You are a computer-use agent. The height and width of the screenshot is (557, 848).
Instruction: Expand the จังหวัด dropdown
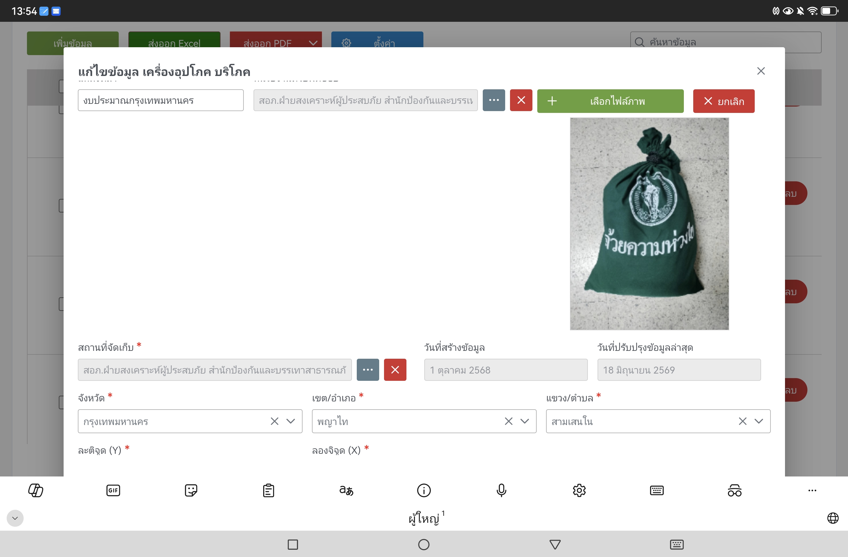pyautogui.click(x=291, y=421)
